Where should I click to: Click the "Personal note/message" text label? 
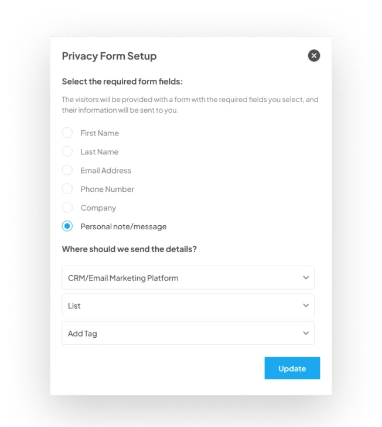(124, 226)
